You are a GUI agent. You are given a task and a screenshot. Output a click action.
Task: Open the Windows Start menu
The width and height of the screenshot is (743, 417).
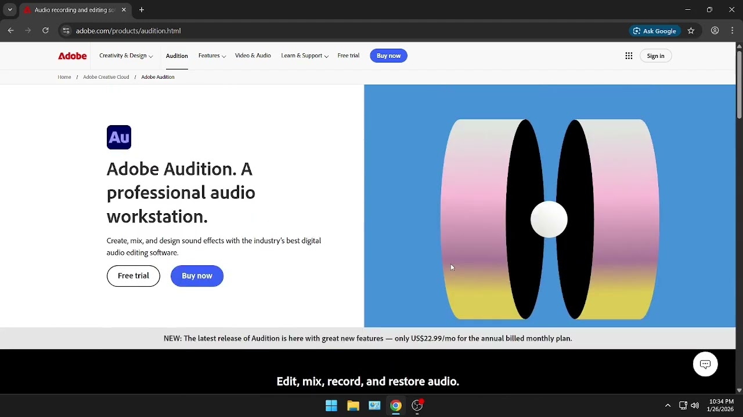point(331,405)
